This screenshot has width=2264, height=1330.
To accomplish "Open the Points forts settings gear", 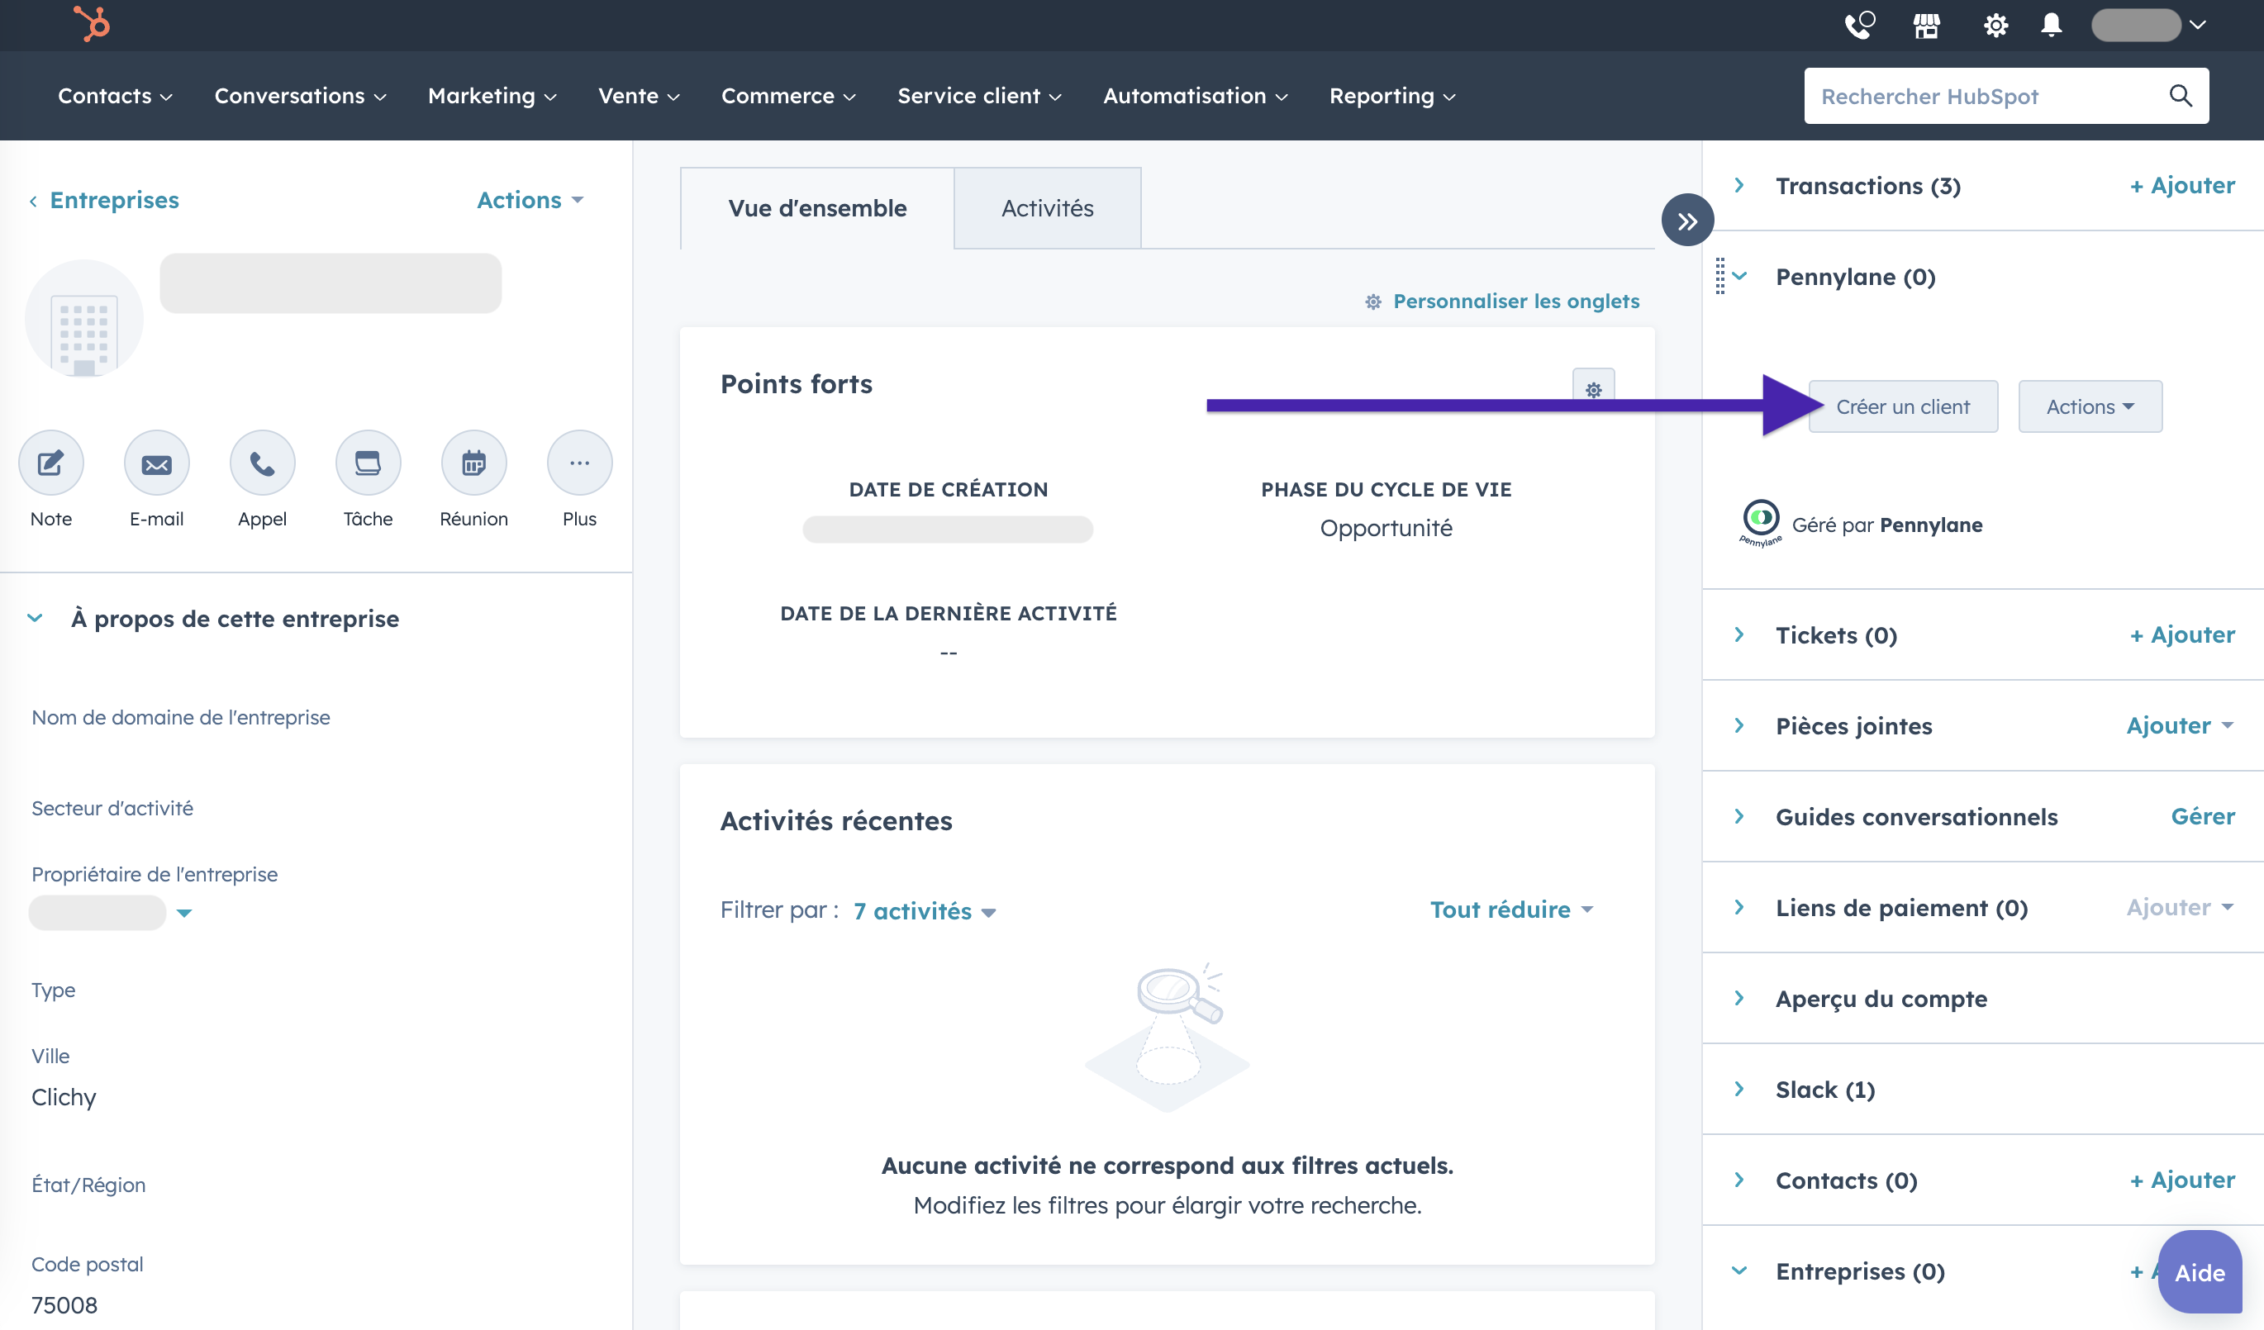I will pyautogui.click(x=1593, y=389).
